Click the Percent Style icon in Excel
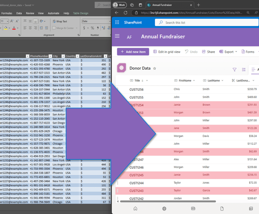This screenshot has height=214, width=259. click(92, 28)
